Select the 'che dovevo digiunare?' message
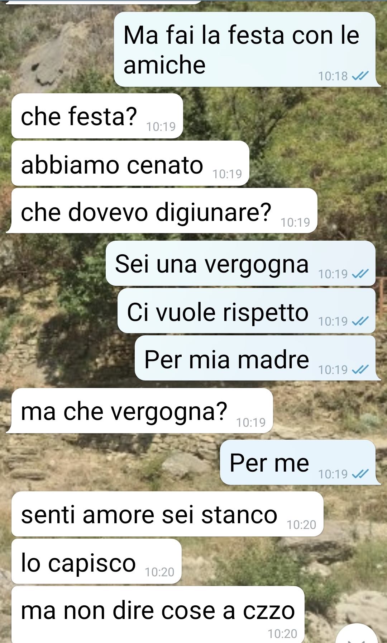This screenshot has width=387, height=643. 162,211
